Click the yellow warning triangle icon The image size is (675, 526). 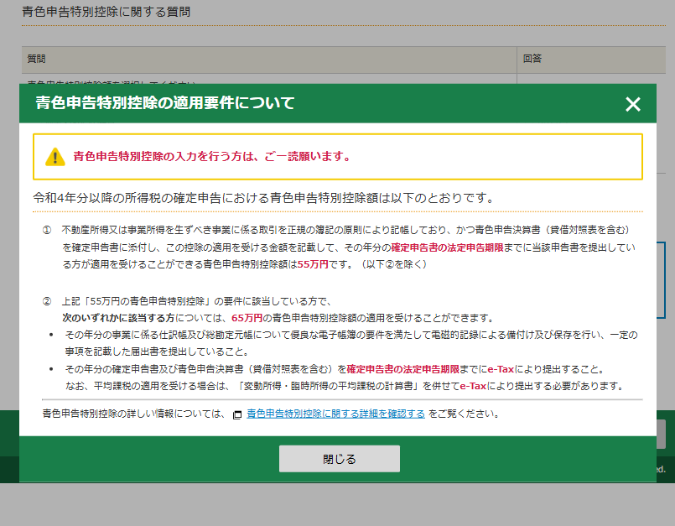pyautogui.click(x=55, y=157)
